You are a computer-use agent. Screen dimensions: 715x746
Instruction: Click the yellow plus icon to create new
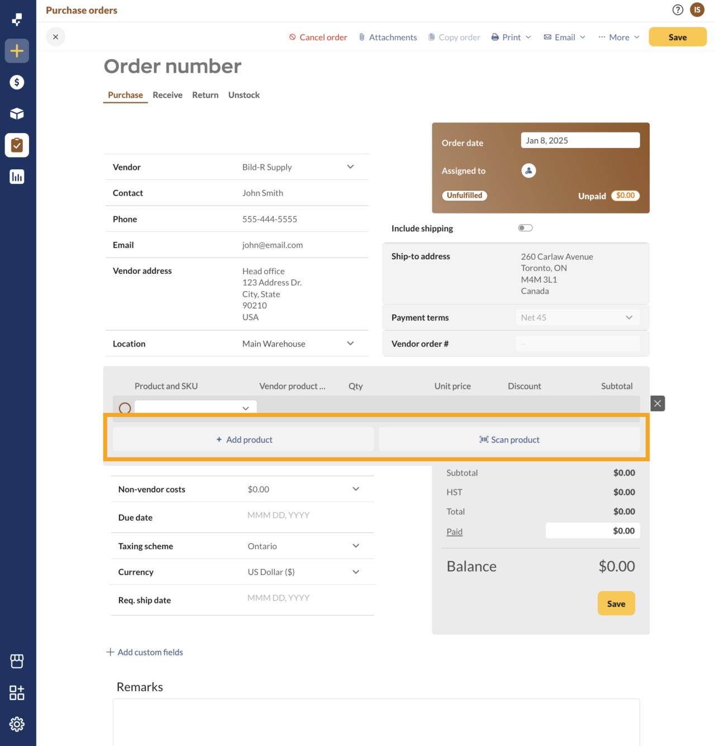pyautogui.click(x=17, y=51)
